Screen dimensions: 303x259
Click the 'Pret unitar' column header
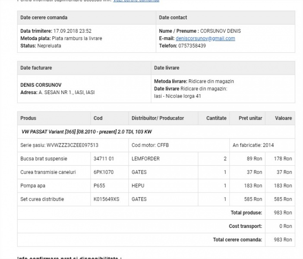click(250, 118)
